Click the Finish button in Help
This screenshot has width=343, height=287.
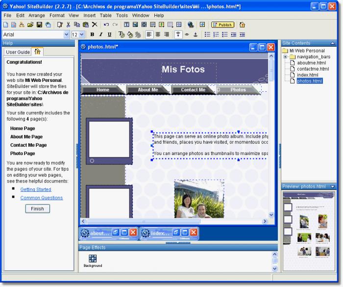tap(37, 209)
